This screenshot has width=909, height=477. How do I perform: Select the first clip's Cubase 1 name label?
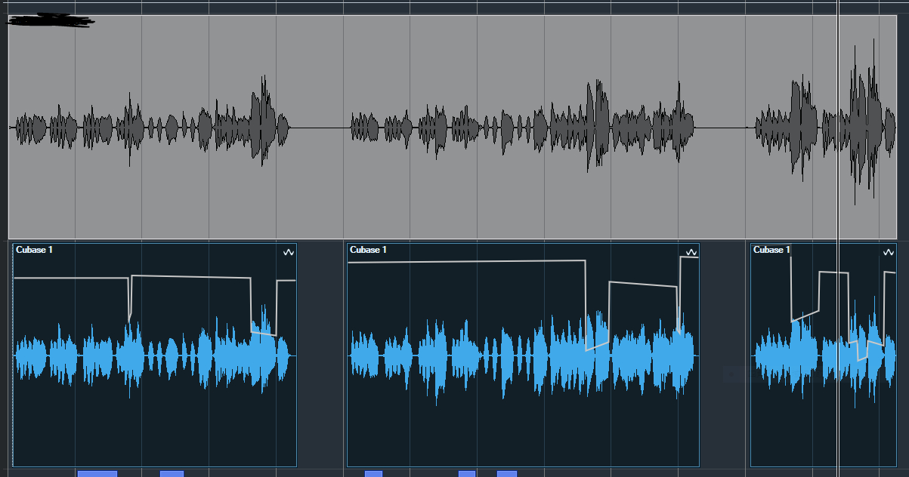(x=34, y=250)
